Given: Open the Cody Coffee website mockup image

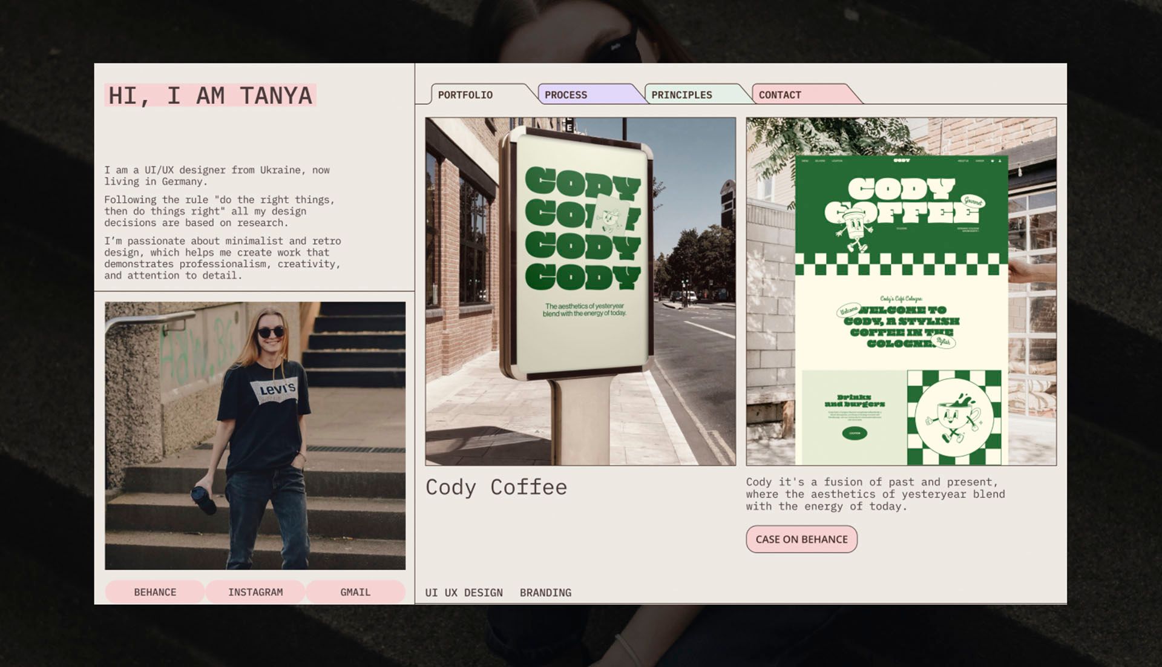Looking at the screenshot, I should click(x=901, y=291).
